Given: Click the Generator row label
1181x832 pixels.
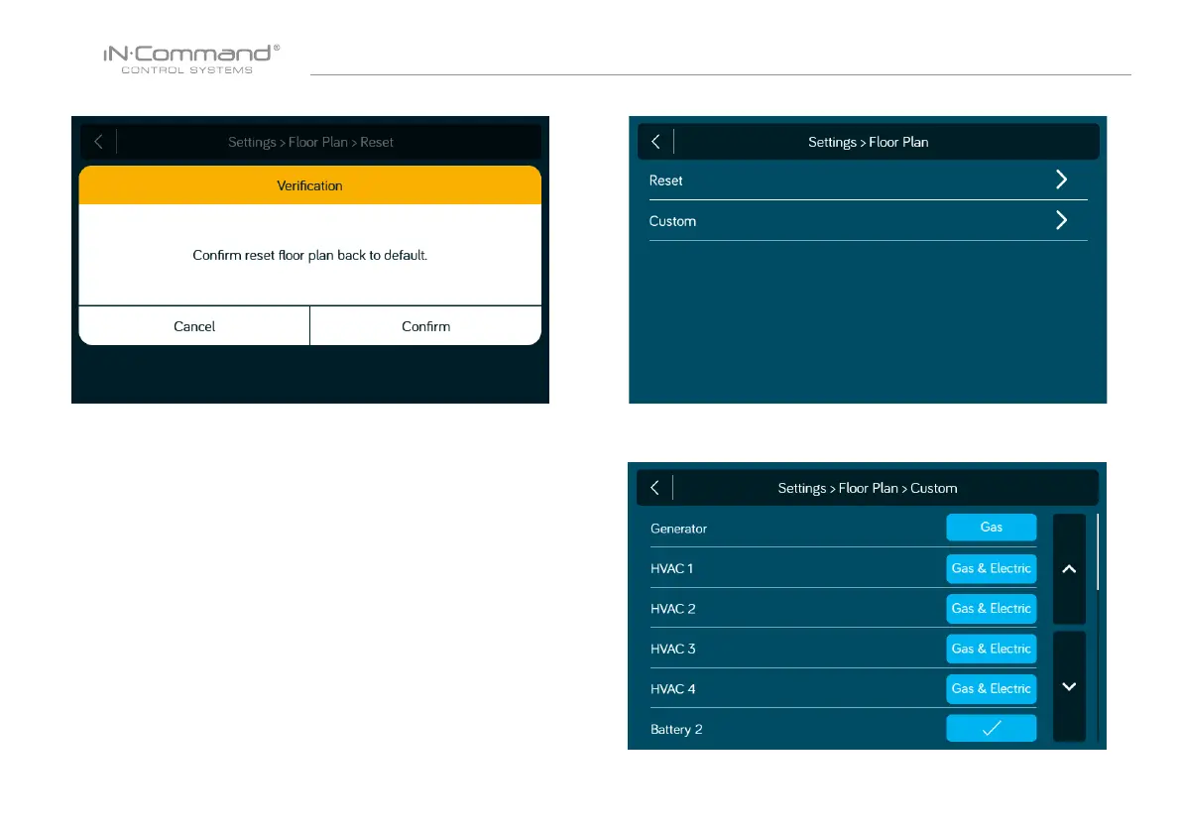Looking at the screenshot, I should click(x=678, y=529).
